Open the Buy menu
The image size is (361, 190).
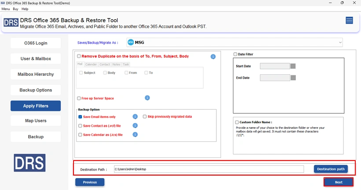point(15,9)
